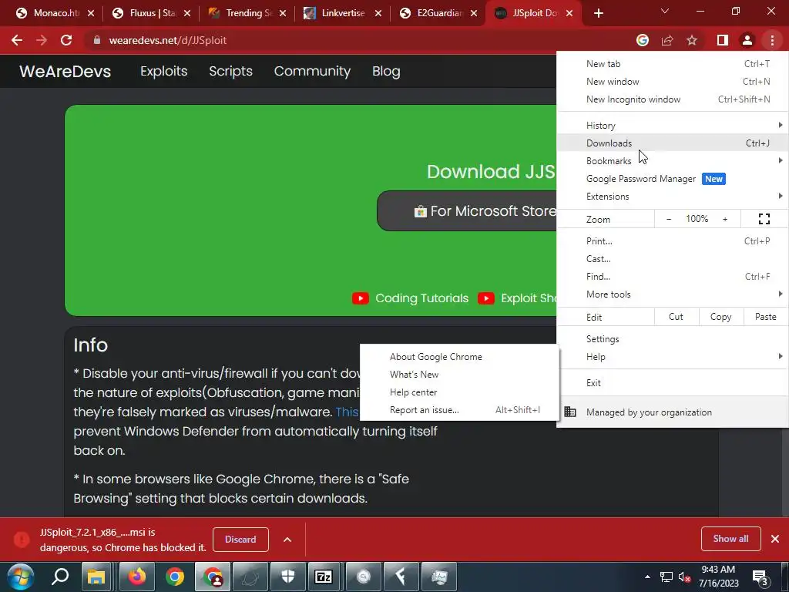The height and width of the screenshot is (592, 789).
Task: Open Chrome Settings
Action: (x=673, y=339)
